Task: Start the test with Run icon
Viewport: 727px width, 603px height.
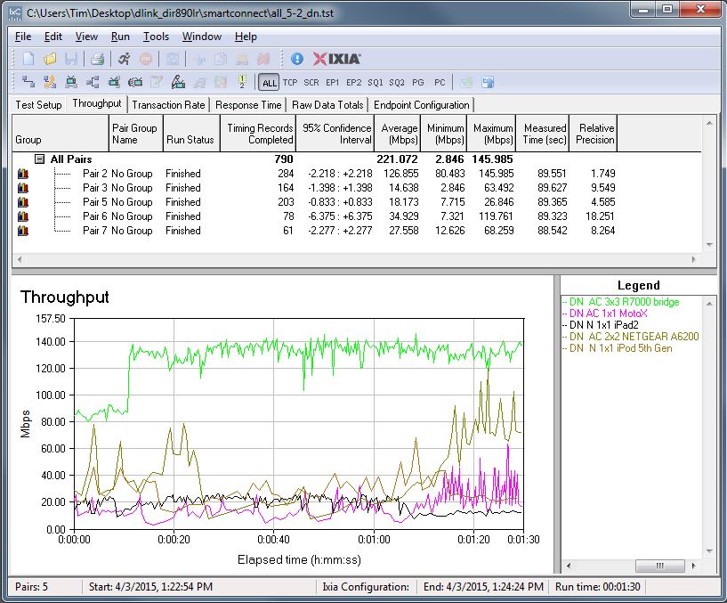Action: (x=124, y=59)
